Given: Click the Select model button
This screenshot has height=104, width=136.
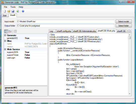Looking at the screenshot, I should click(x=124, y=22).
